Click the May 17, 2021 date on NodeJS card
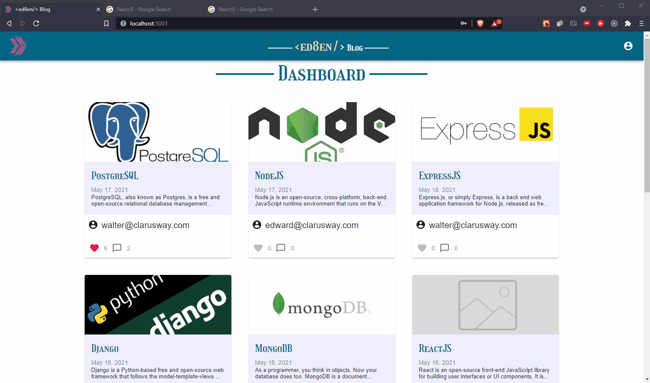The height and width of the screenshot is (383, 650). [x=273, y=190]
